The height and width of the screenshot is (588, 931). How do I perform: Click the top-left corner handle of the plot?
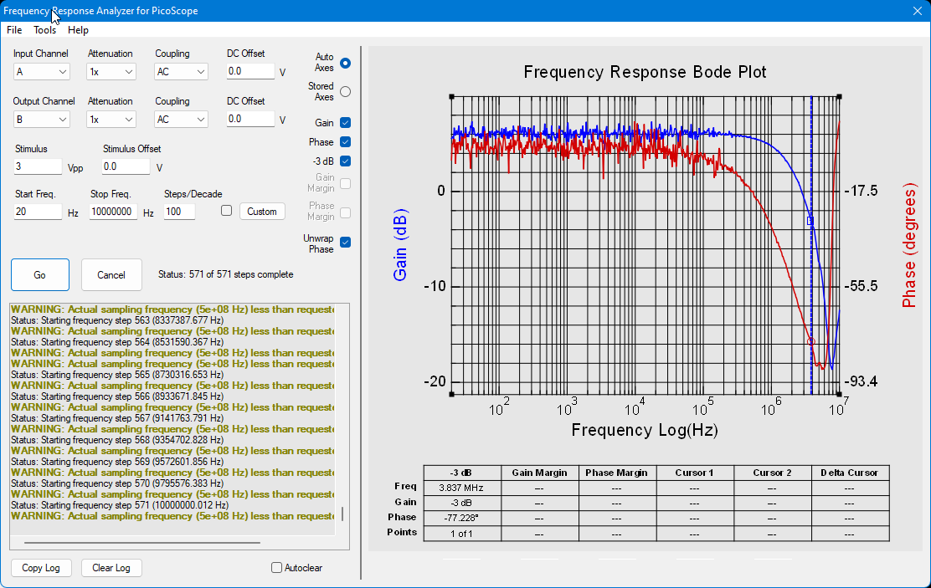452,97
